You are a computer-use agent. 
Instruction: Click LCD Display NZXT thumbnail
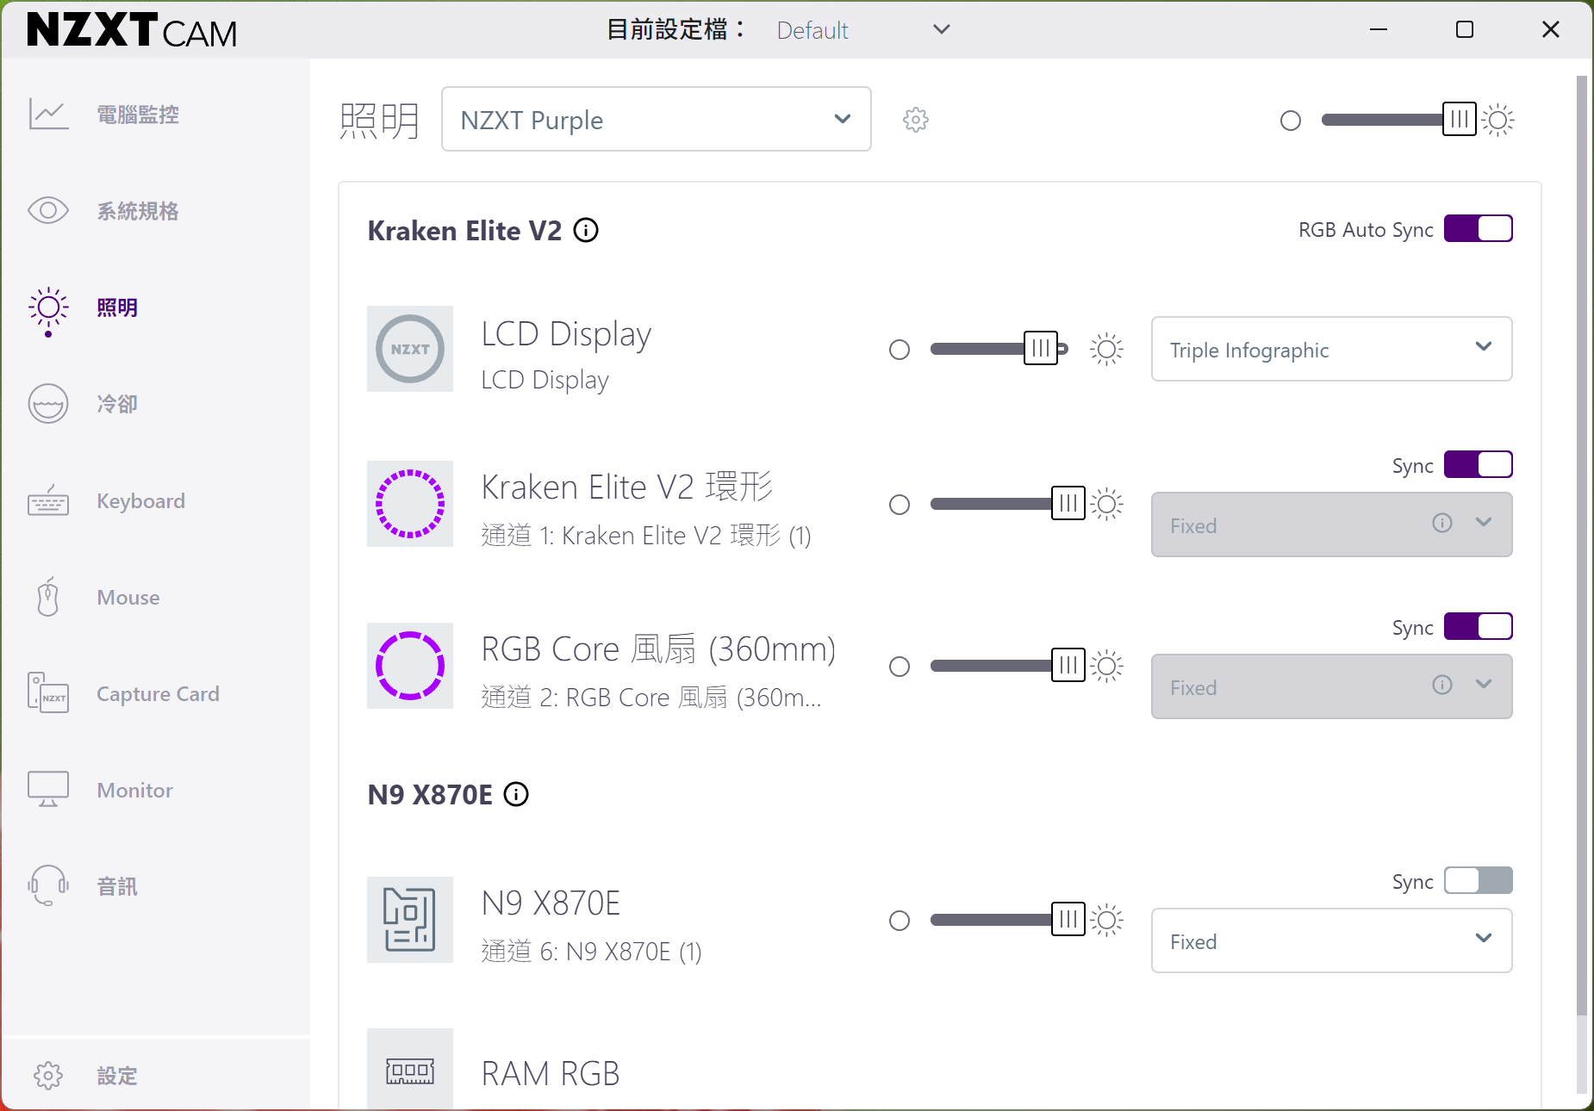pyautogui.click(x=410, y=349)
